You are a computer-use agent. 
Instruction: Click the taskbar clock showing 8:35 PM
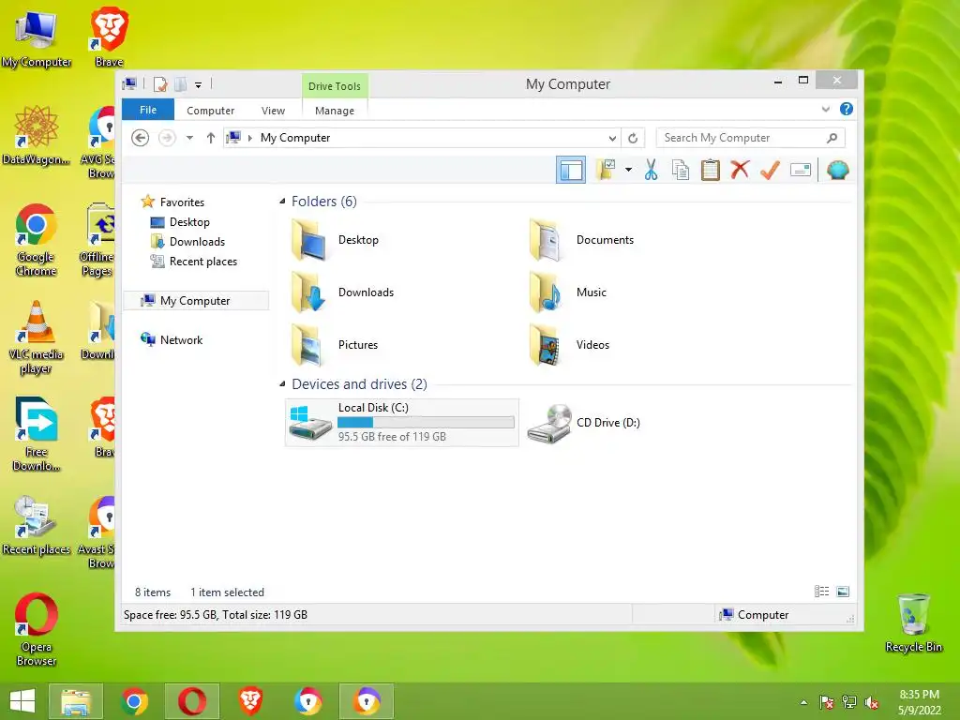click(x=919, y=702)
